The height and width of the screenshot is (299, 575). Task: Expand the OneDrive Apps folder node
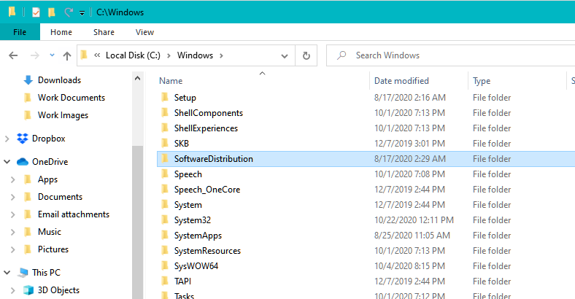(x=13, y=179)
